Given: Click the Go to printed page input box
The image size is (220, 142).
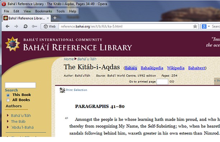Looking at the screenshot, I should click(162, 81).
